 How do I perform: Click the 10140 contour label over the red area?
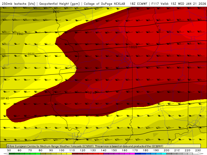coord(92,93)
